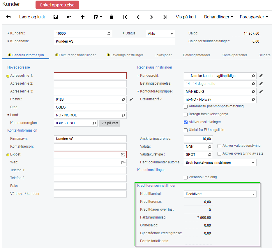This screenshot has width=272, height=248.
Task: Open the Behandlinger menu
Action: (218, 17)
